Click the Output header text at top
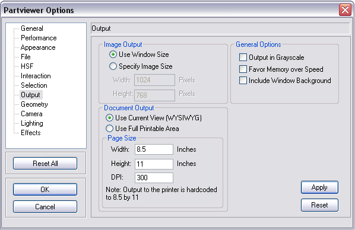Screen dimensions: 355x230 click(101, 28)
